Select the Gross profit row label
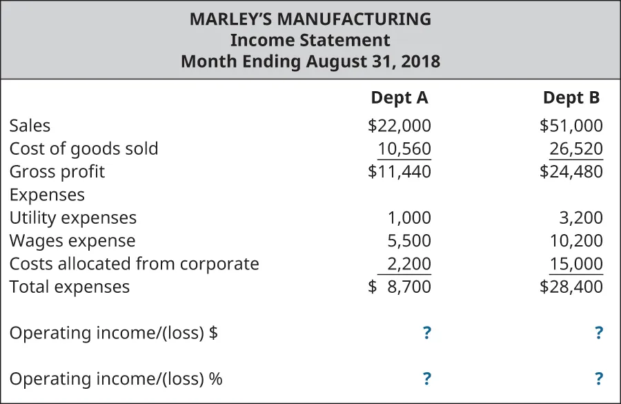This screenshot has height=404, width=621. pyautogui.click(x=57, y=171)
